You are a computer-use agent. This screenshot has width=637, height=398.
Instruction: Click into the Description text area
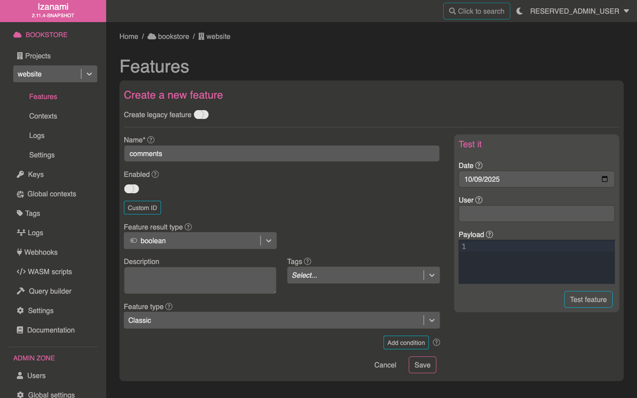200,280
